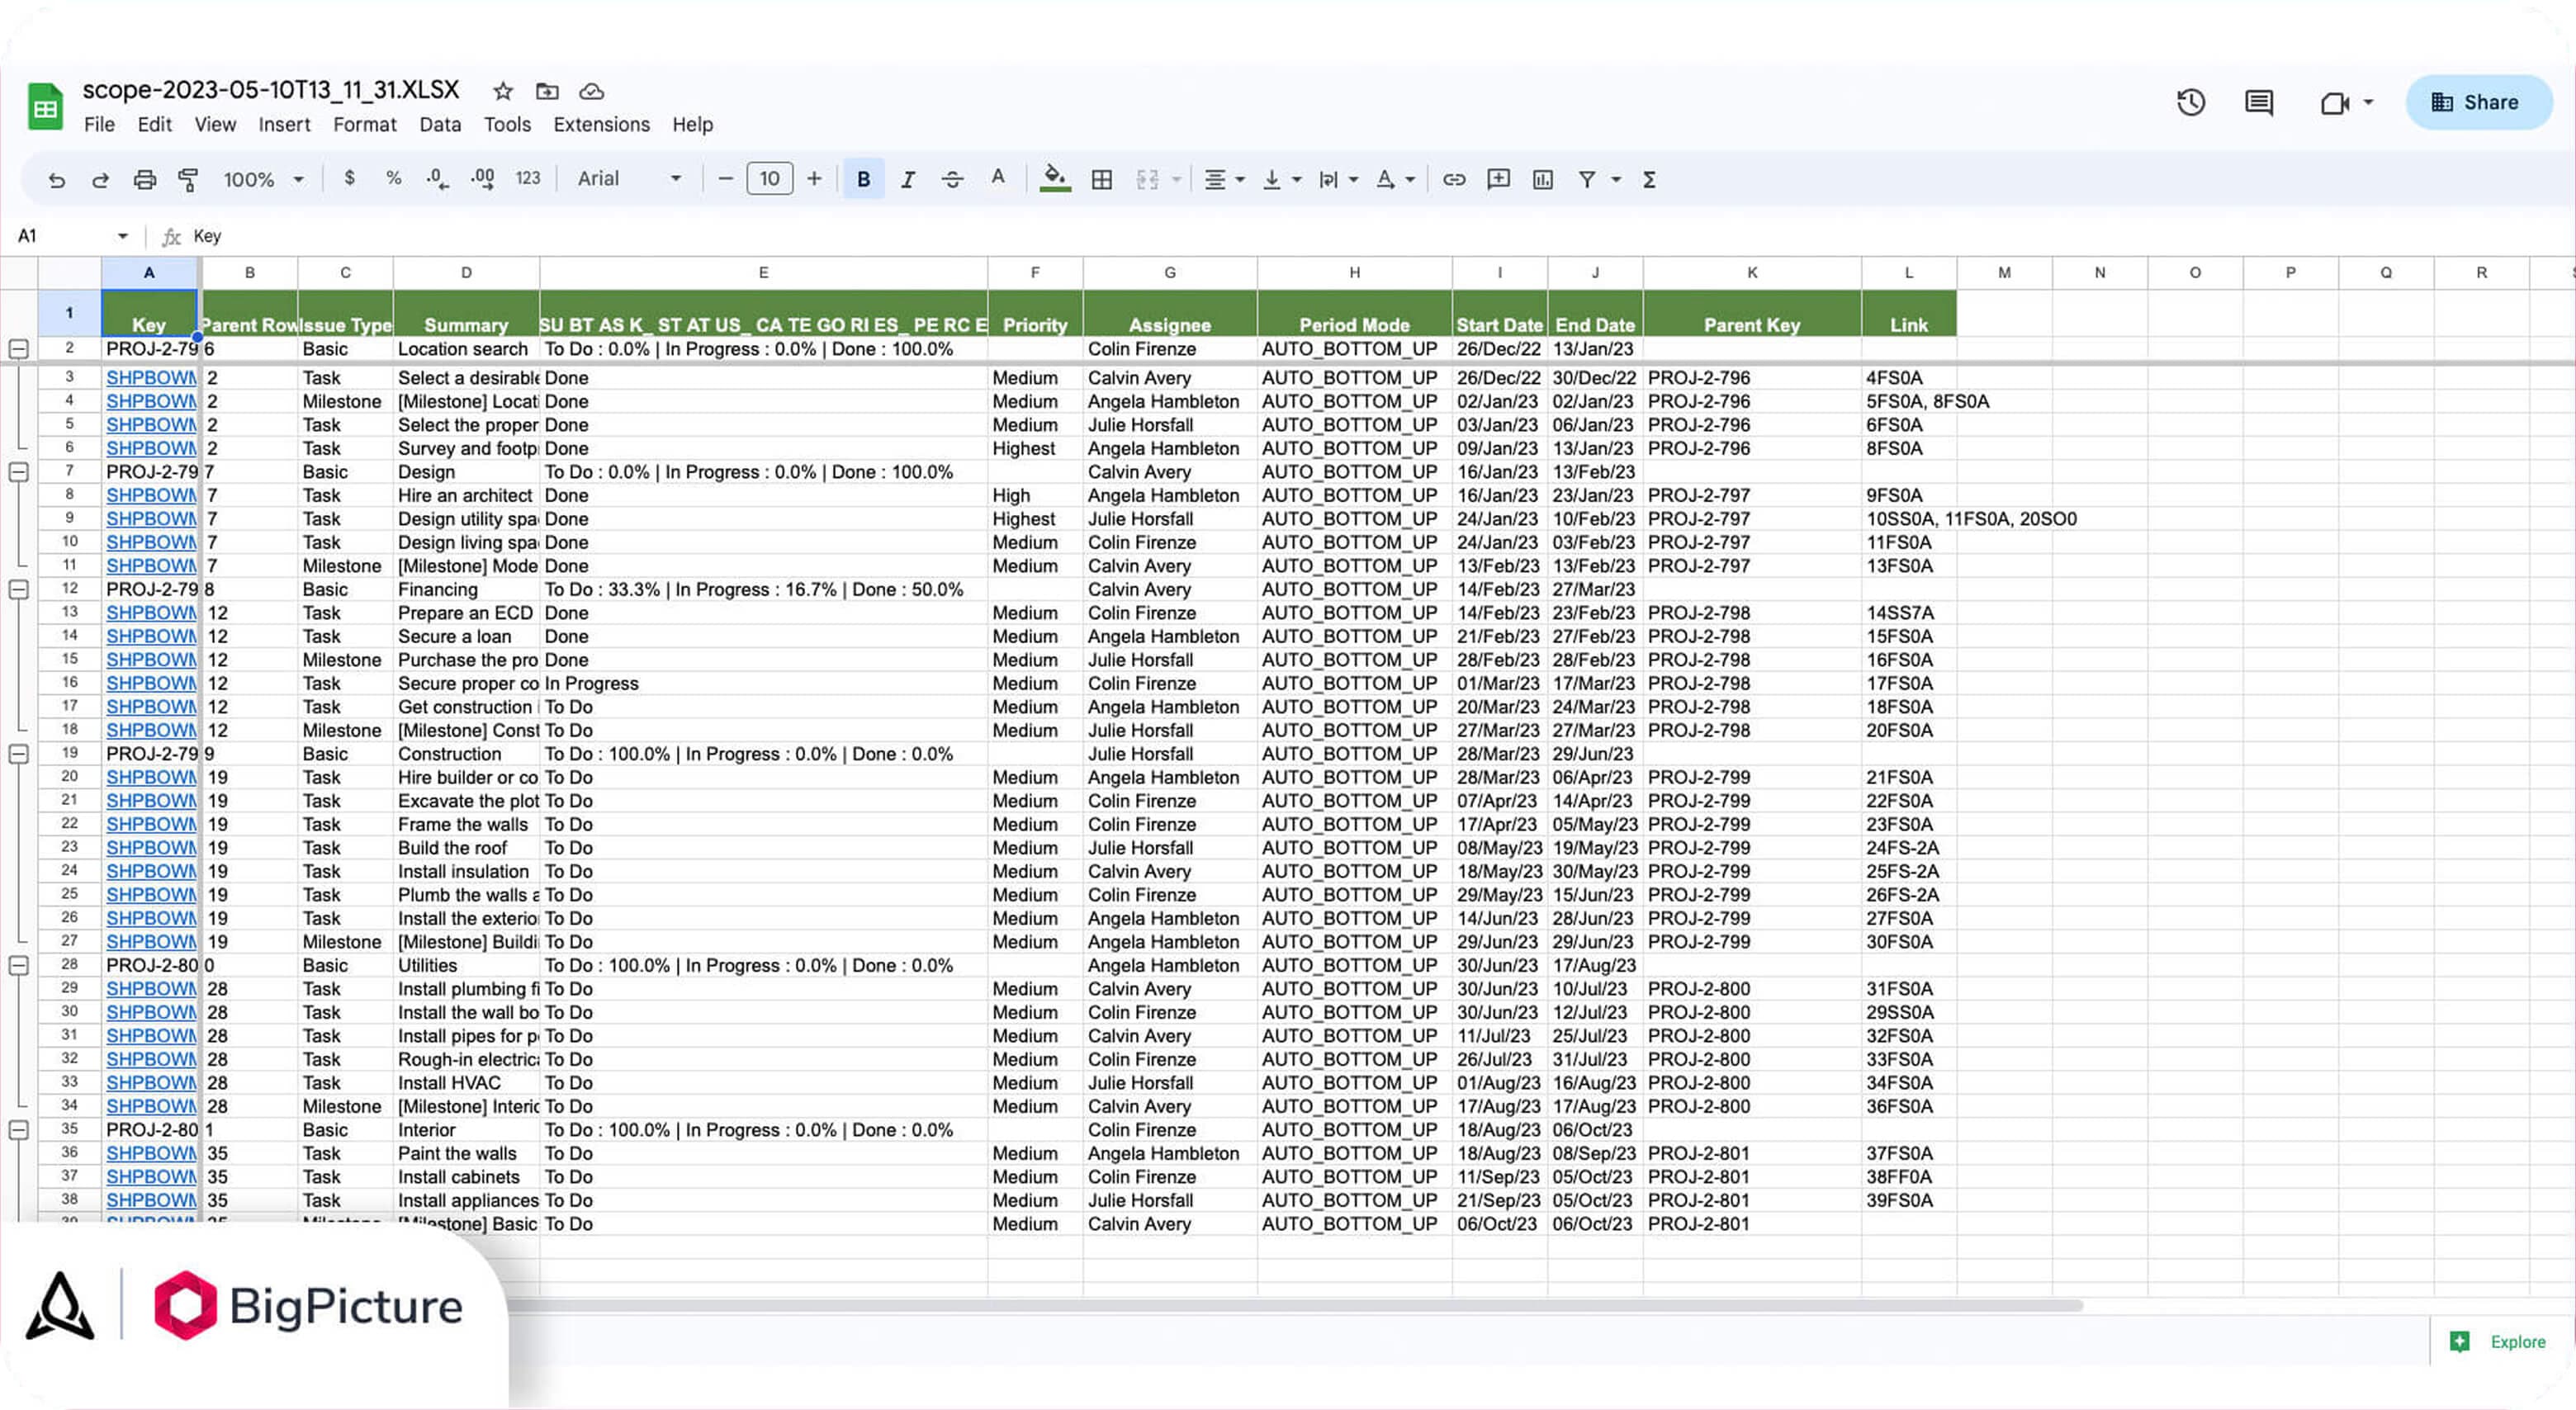Apply percent format icon
The image size is (2576, 1410).
[393, 179]
